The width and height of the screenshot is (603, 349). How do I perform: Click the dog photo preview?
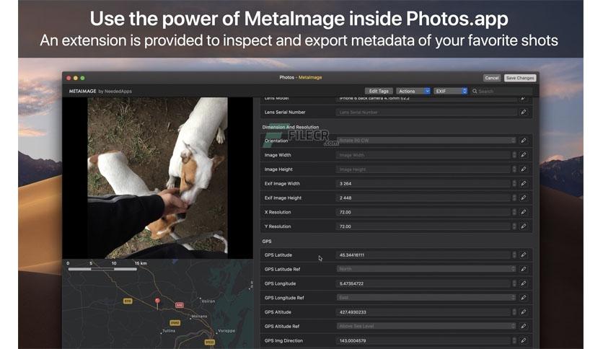pyautogui.click(x=158, y=177)
